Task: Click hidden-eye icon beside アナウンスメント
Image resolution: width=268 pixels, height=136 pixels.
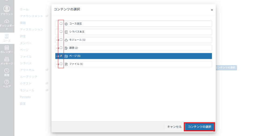Action: tap(47, 16)
